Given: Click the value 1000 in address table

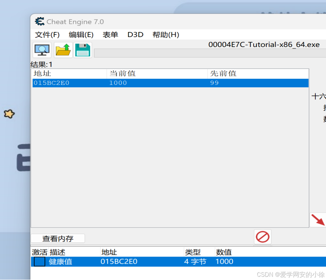Looking at the screenshot, I should pyautogui.click(x=224, y=261).
